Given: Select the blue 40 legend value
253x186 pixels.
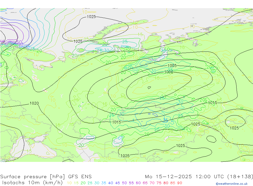Looking at the screenshot, I should pos(111,183).
